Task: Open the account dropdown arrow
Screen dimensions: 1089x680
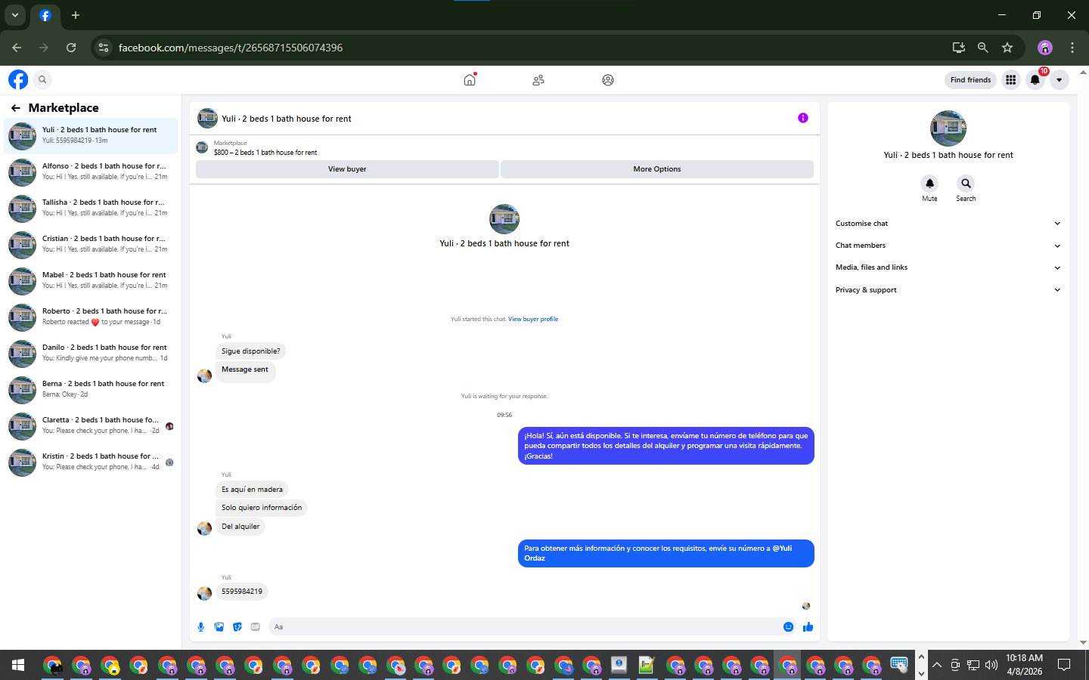Action: pyautogui.click(x=1060, y=80)
